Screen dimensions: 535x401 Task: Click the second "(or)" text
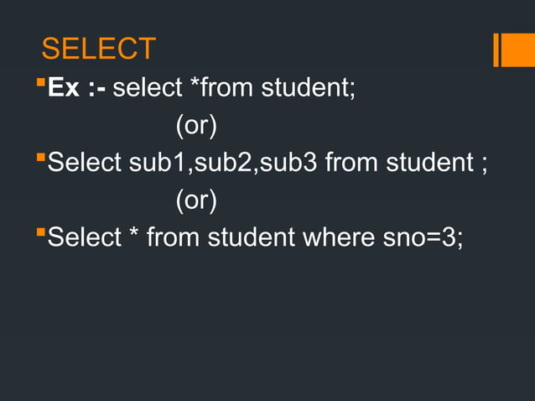[x=195, y=200]
